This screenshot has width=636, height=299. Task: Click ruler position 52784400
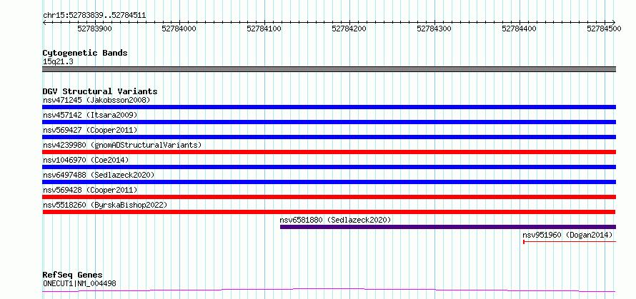pos(520,29)
